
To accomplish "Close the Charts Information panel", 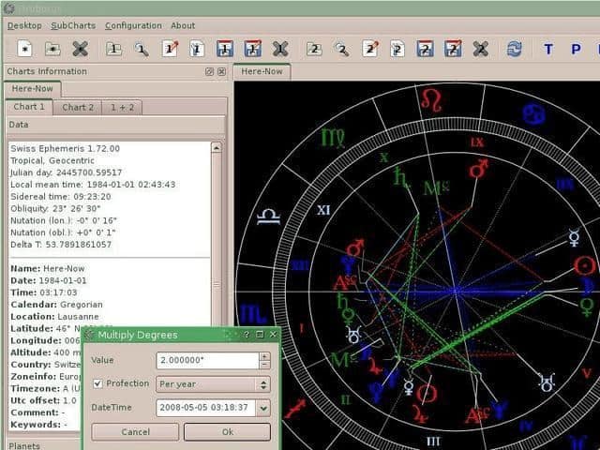I will [x=221, y=71].
